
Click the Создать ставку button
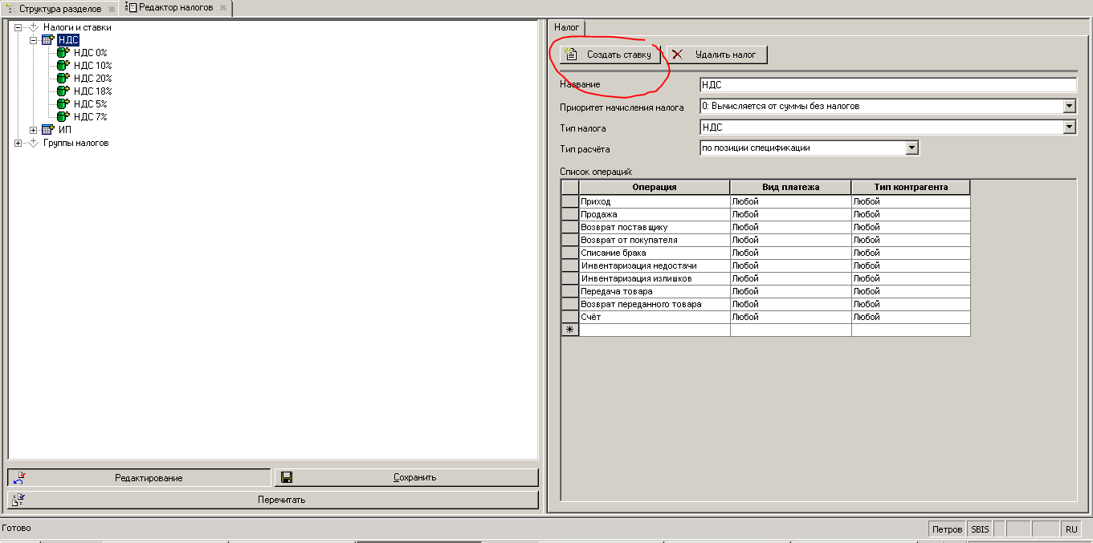610,55
